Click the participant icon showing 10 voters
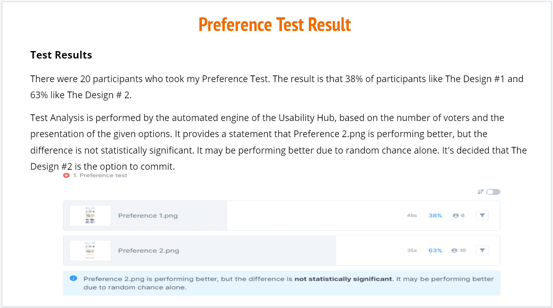 [455, 250]
